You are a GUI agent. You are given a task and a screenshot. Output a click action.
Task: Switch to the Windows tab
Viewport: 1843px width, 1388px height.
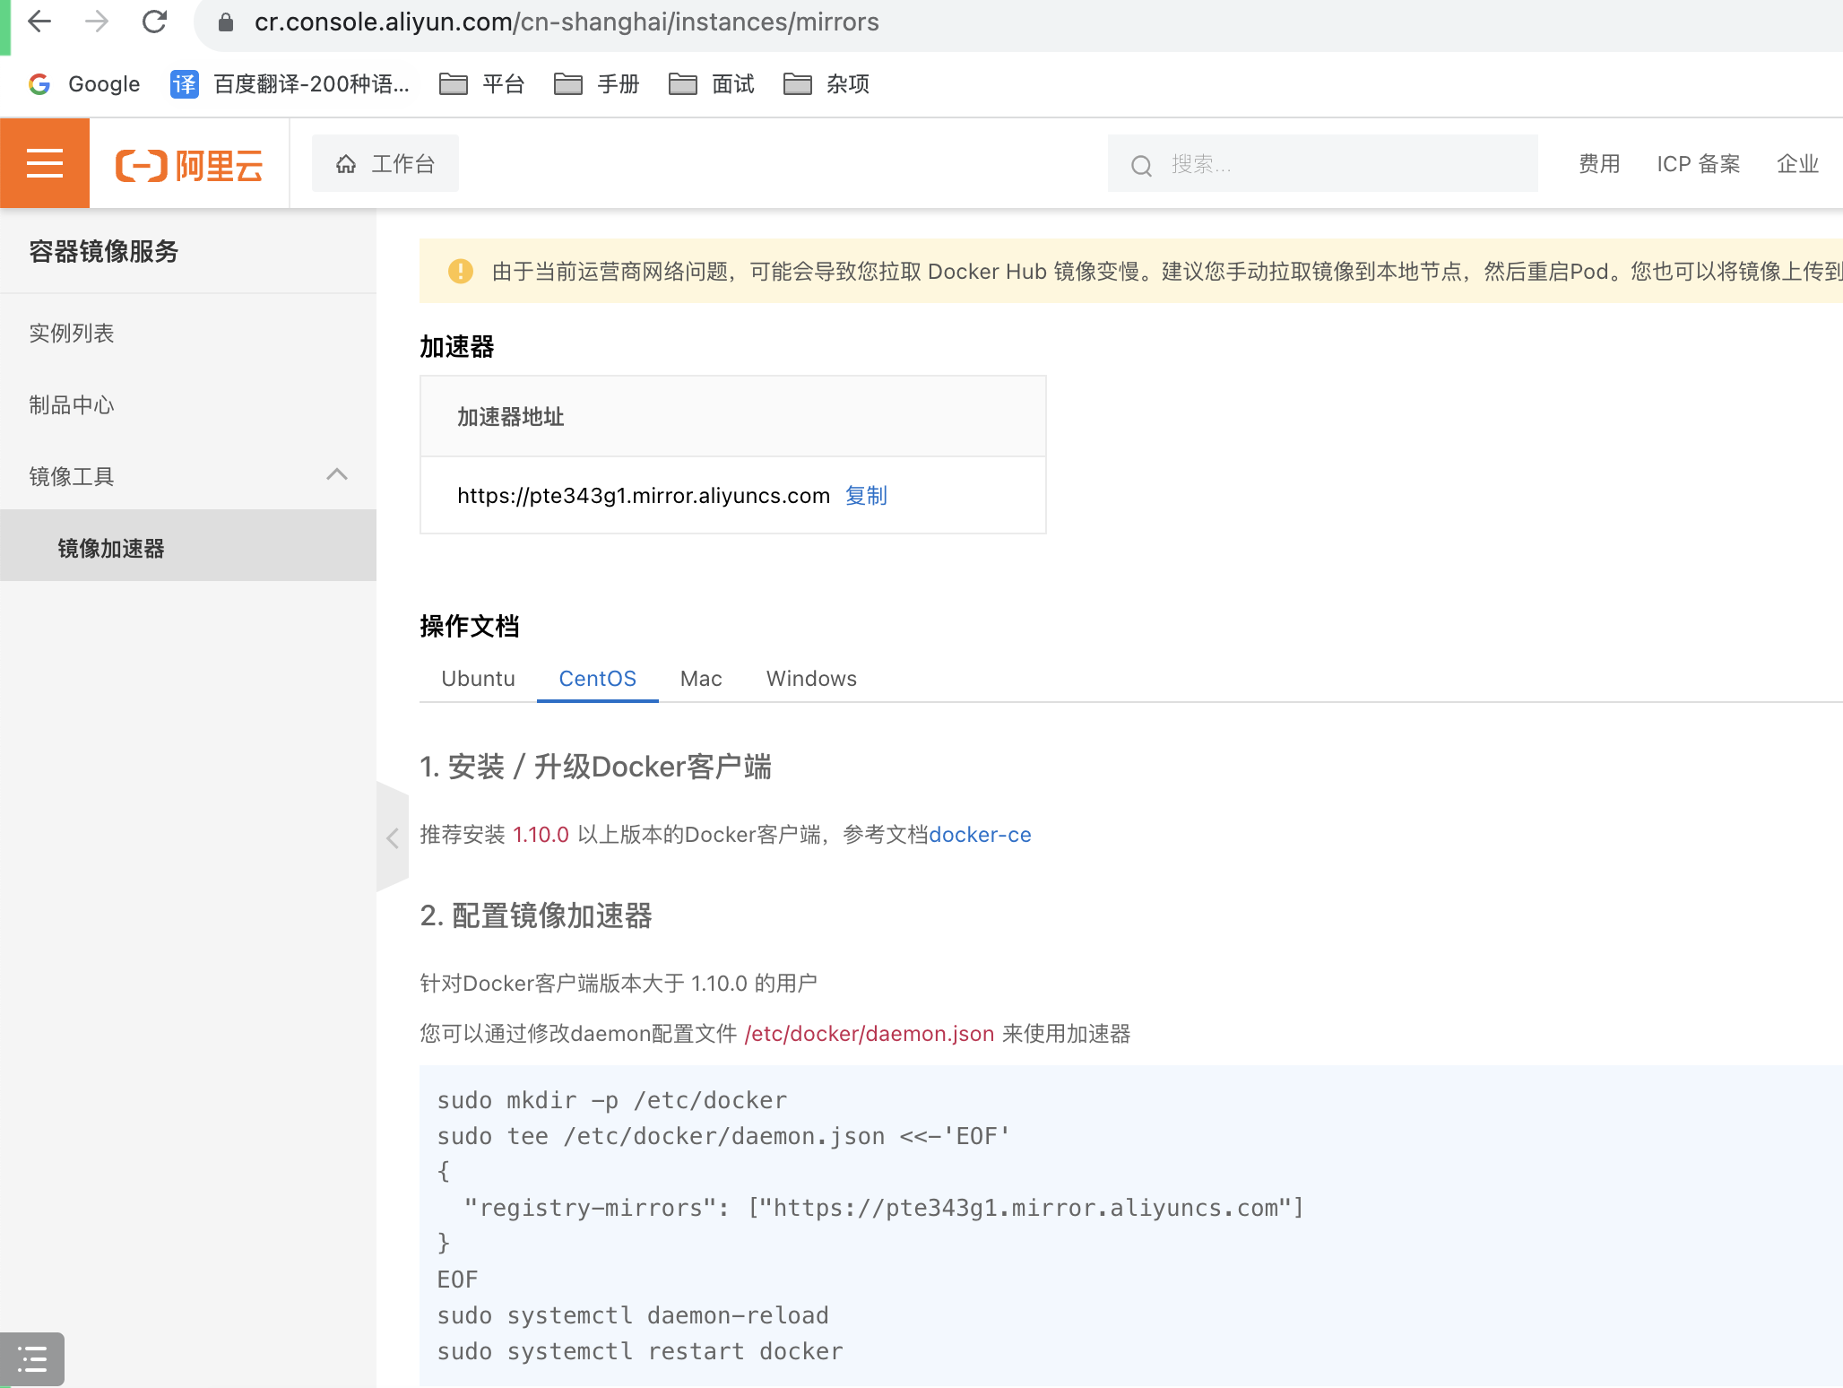click(811, 679)
